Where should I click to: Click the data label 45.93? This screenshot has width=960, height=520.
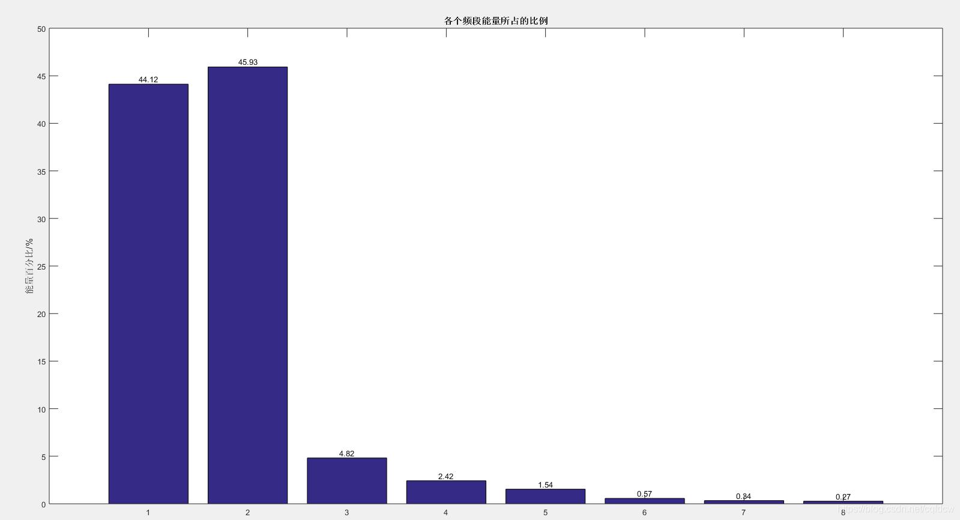248,62
